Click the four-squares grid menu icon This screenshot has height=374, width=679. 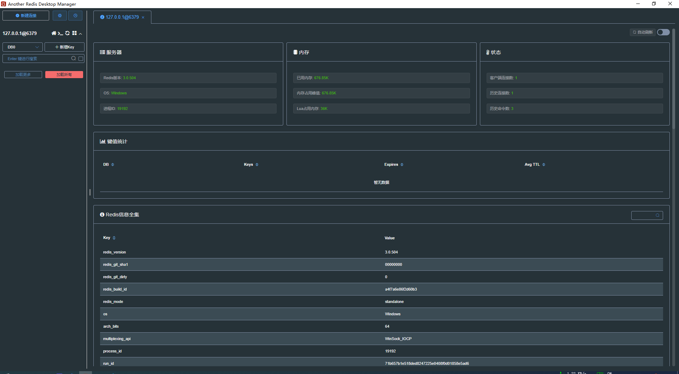point(74,33)
